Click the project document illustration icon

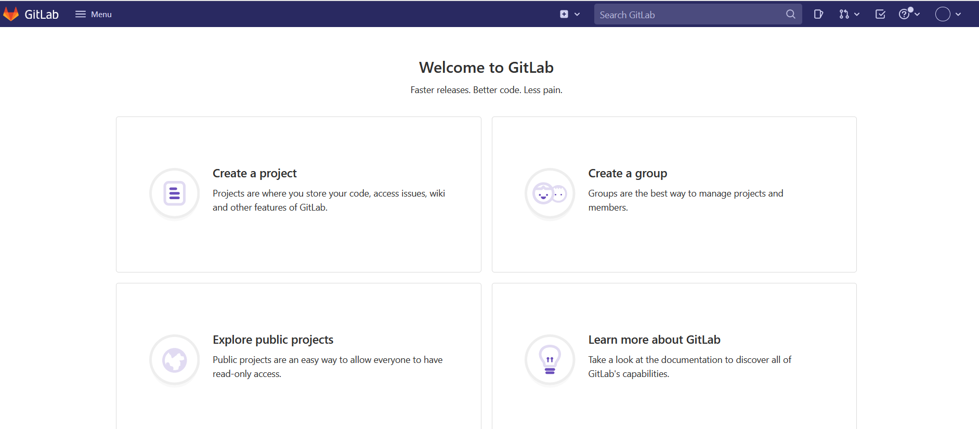click(x=175, y=193)
